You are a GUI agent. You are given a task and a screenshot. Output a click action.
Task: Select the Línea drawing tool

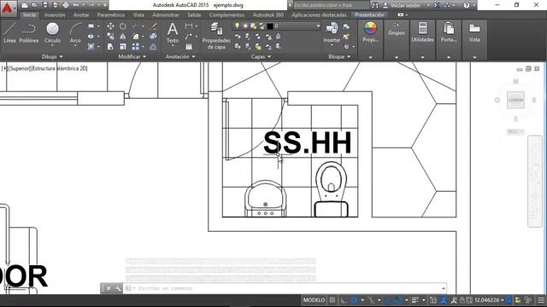pos(9,33)
